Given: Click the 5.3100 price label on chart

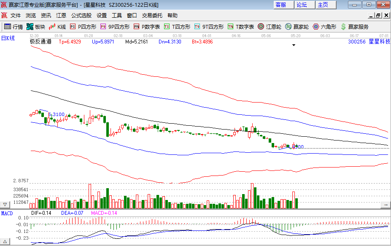Looking at the screenshot, I should (57, 114).
